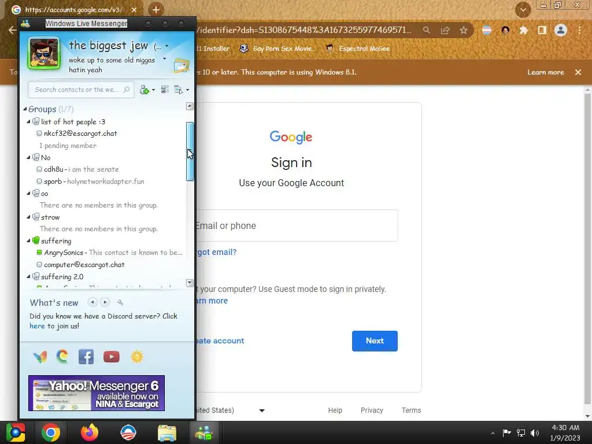
Task: Open the YouTube icon in Messenger
Action: [112, 356]
